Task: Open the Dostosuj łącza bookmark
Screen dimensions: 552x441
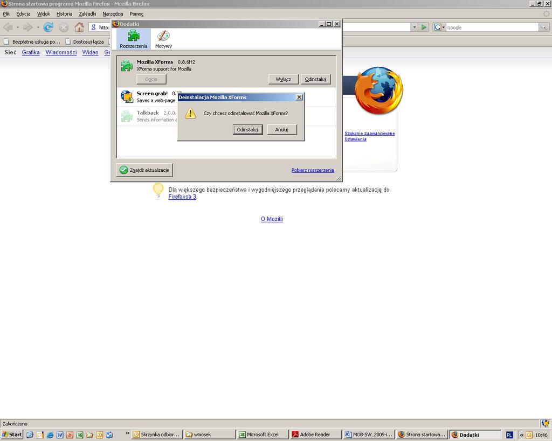Action: [85, 41]
